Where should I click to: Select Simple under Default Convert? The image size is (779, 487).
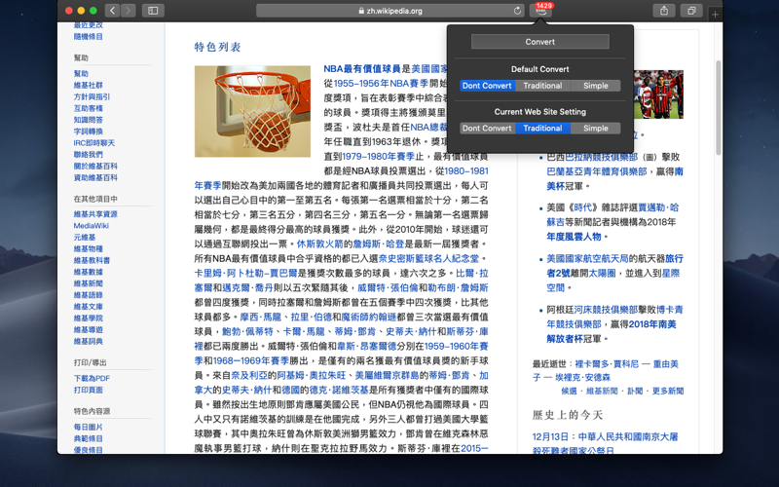pyautogui.click(x=595, y=86)
